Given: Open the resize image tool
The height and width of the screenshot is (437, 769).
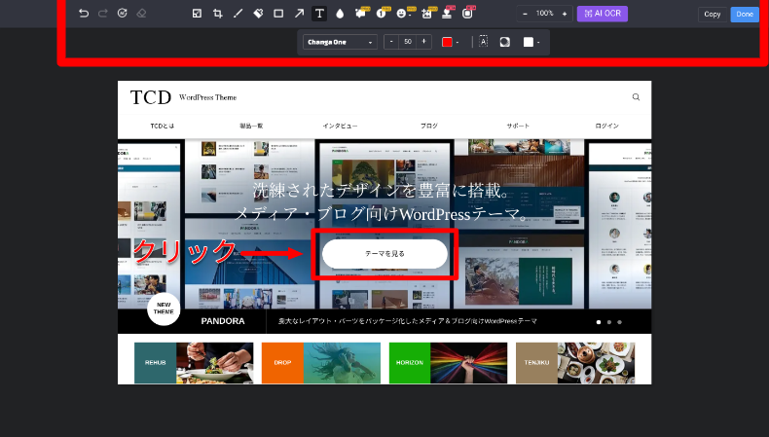Looking at the screenshot, I should [x=197, y=14].
